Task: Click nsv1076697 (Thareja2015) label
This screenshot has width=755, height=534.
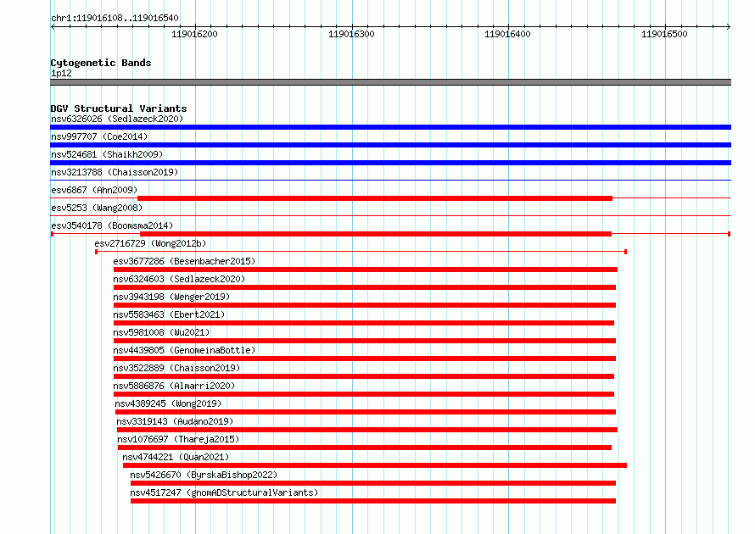Action: 178,439
